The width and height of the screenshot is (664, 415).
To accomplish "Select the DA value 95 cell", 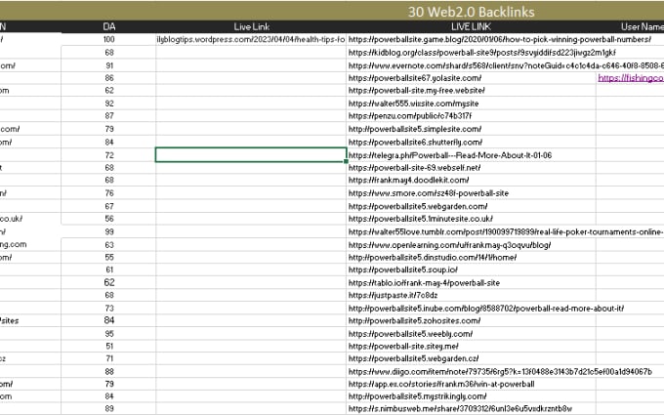I will point(109,334).
